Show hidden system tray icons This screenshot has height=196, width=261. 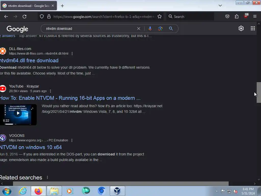217,191
